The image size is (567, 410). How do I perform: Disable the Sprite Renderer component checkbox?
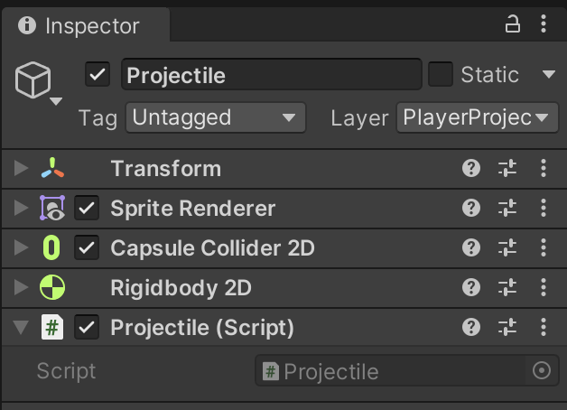click(88, 209)
